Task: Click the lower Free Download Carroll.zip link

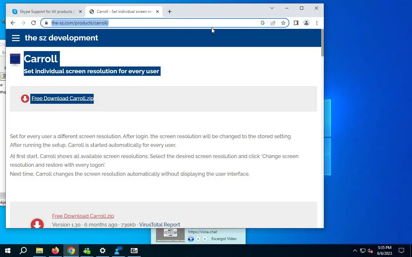Action: [x=83, y=216]
